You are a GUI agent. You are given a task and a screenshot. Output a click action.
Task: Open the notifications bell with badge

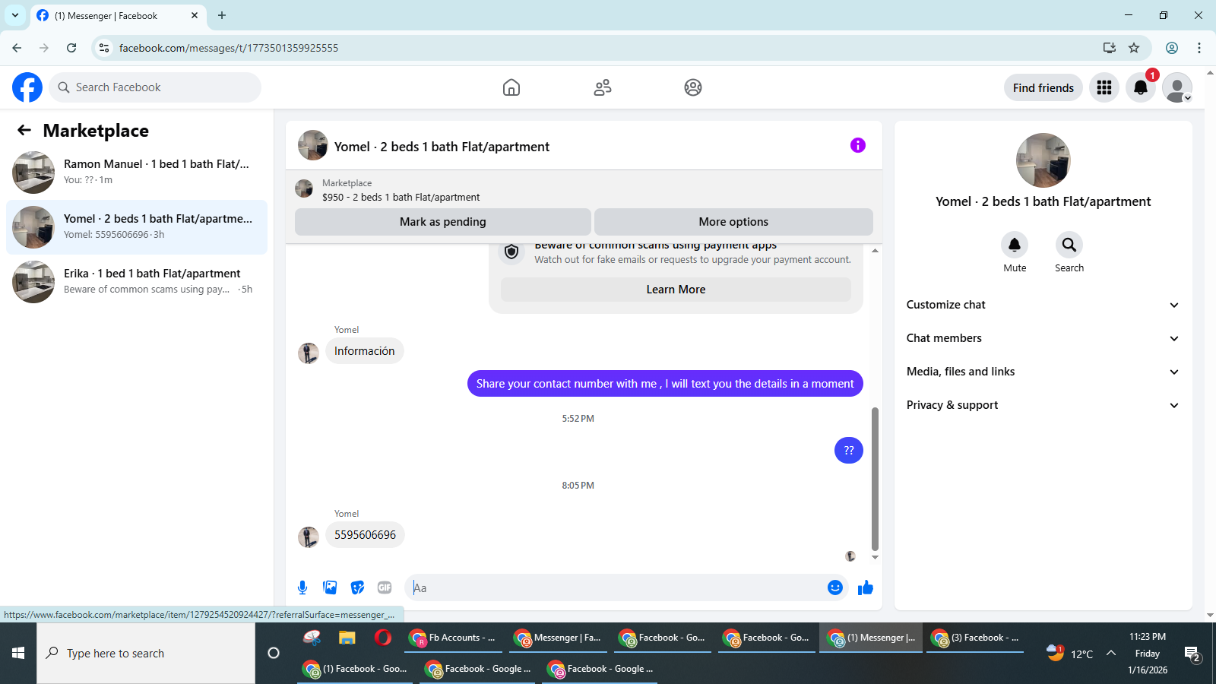1141,87
